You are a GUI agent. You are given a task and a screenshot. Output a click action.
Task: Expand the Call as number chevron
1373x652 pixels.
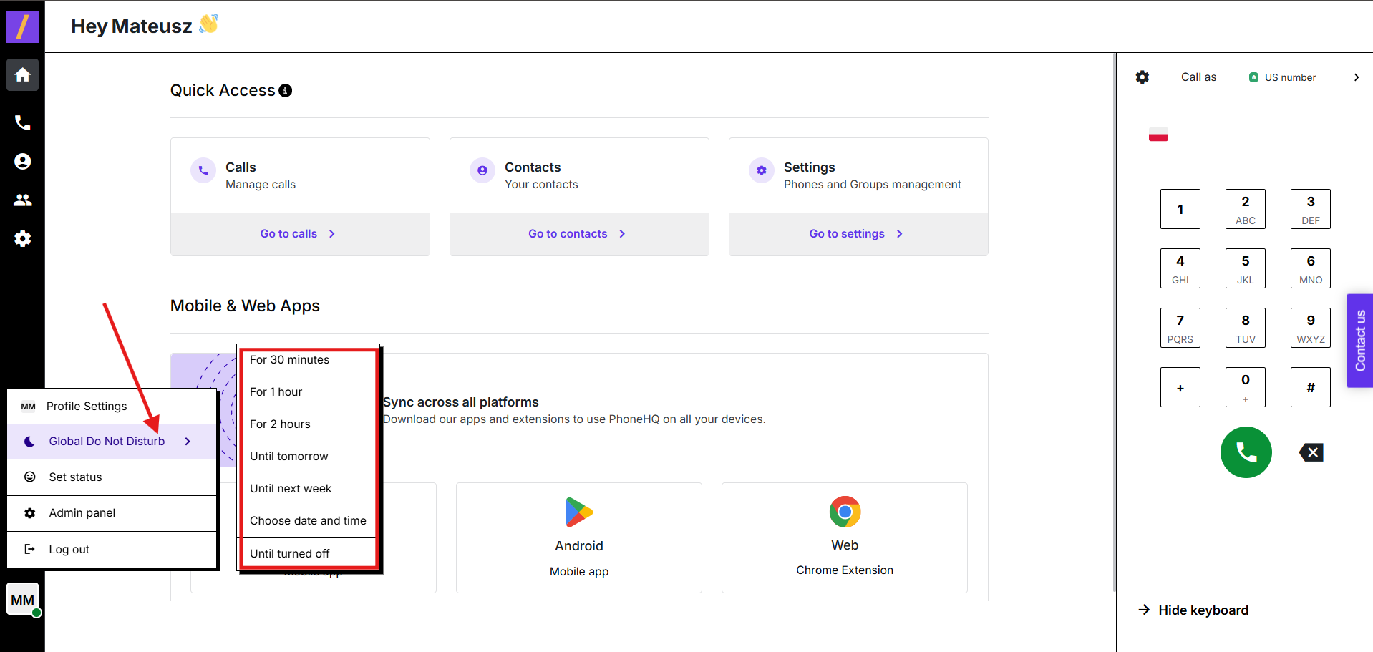[x=1357, y=77]
